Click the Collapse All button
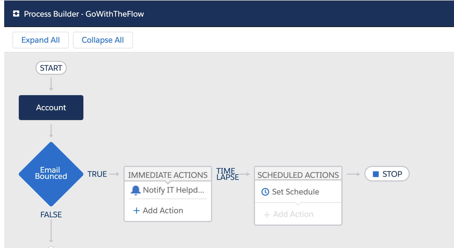Image resolution: width=454 pixels, height=248 pixels. (x=103, y=40)
